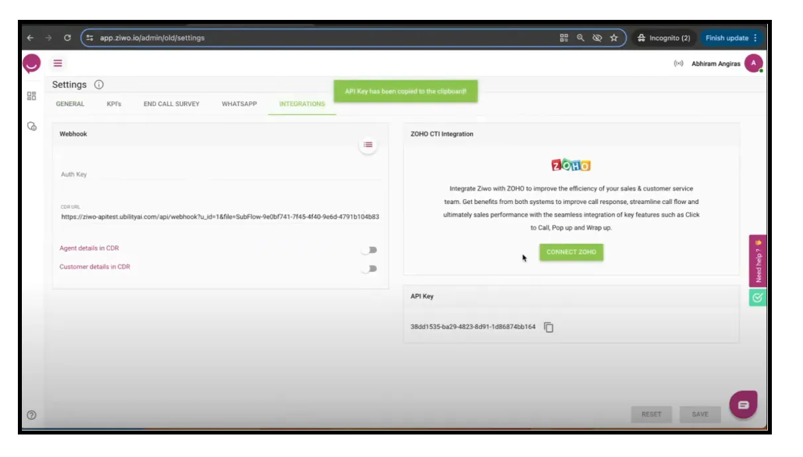Click the crossed-out eye icon in address bar
803x457 pixels.
pyautogui.click(x=597, y=38)
